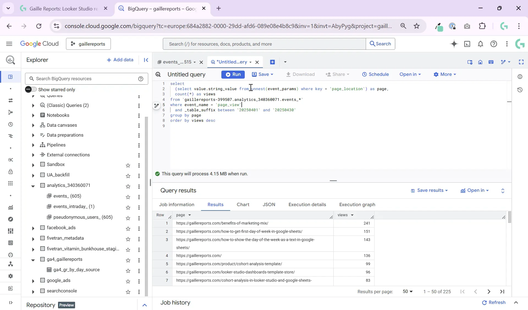Viewport: 528px width, 310px height.
Task: Enter full screen mode for the editor
Action: (521, 62)
